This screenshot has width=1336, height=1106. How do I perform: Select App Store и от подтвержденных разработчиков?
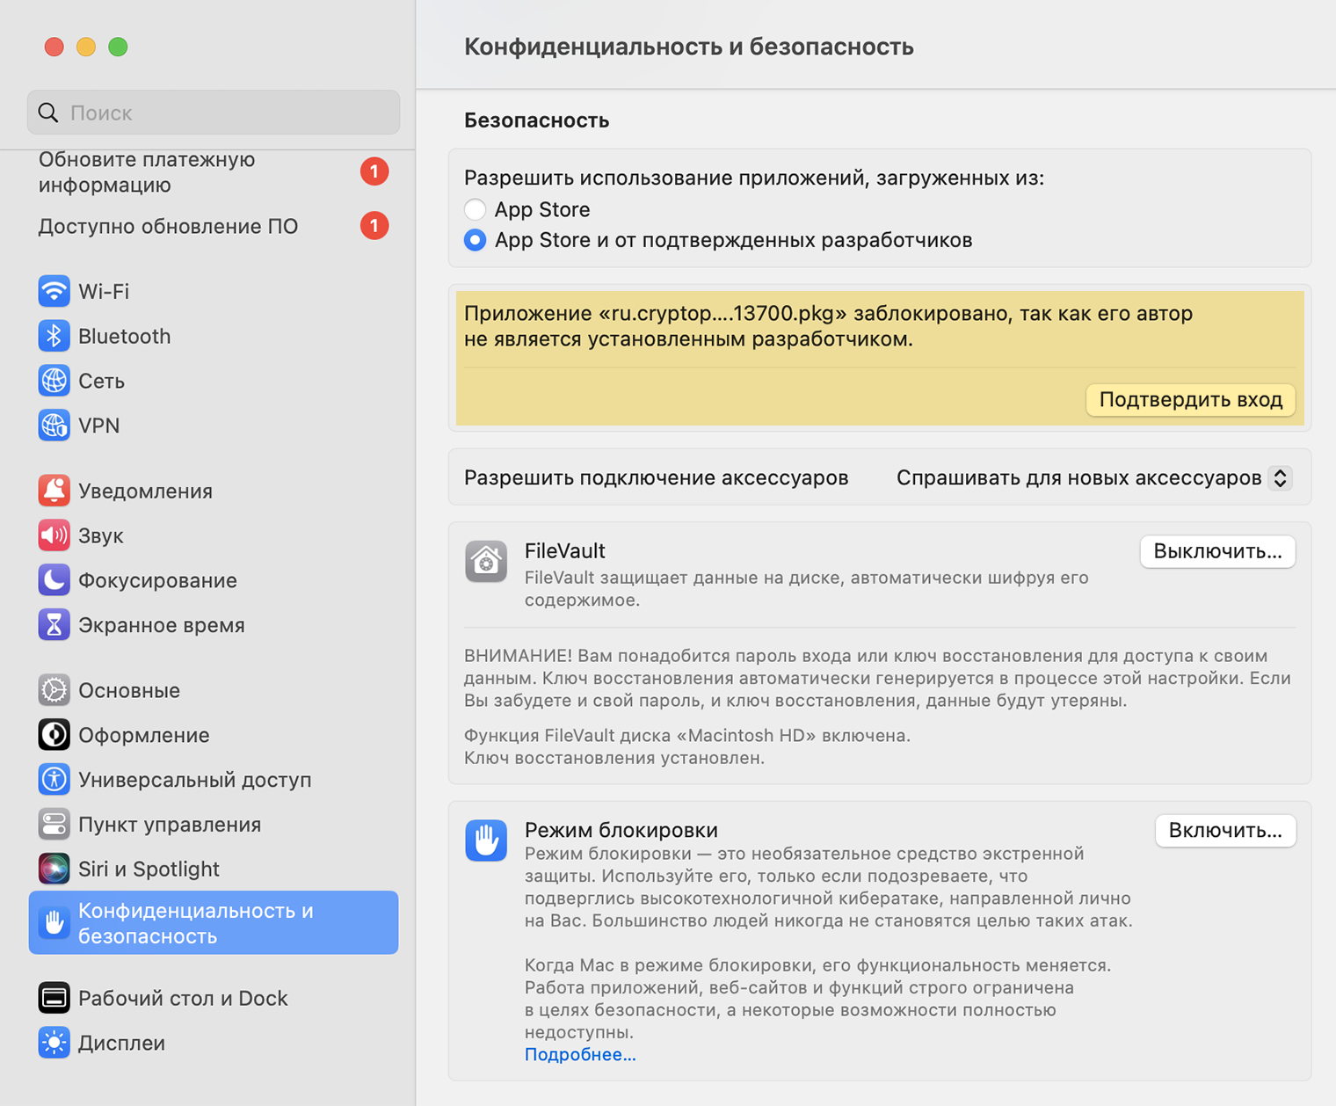(x=476, y=240)
